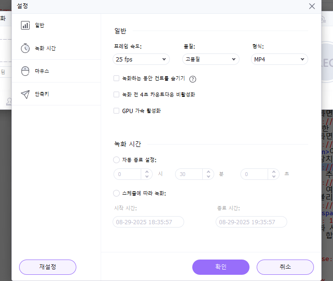Decrease minutes with down arrow
Screen dimensions: 333x281
(x=208, y=177)
